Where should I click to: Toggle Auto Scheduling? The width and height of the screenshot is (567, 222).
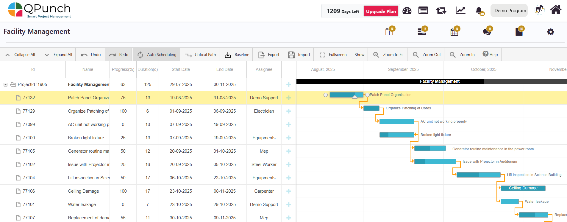(x=157, y=55)
